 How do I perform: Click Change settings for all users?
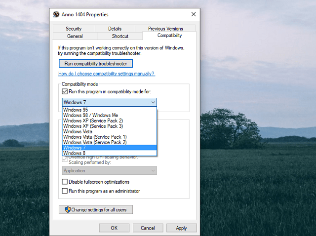click(96, 210)
